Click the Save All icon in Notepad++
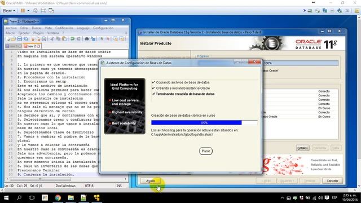This screenshot has width=361, height=203. [x=26, y=39]
